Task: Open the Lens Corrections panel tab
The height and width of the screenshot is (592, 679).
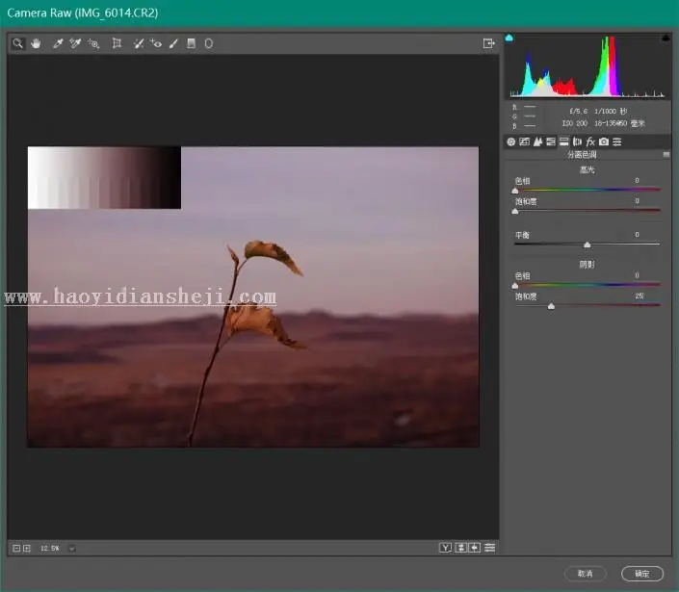Action: 577,142
